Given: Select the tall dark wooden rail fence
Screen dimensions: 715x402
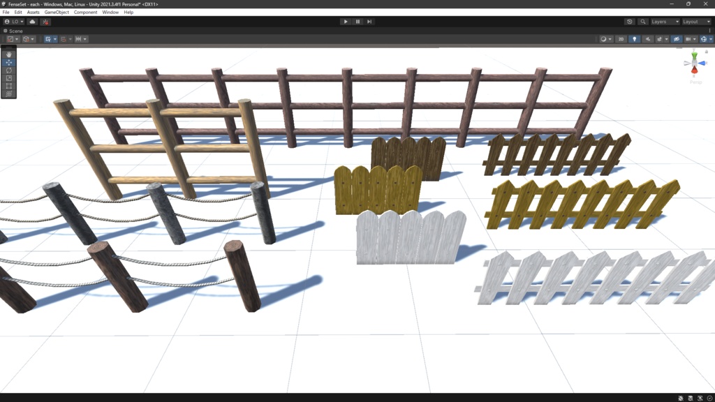Looking at the screenshot, I should coord(346,107).
